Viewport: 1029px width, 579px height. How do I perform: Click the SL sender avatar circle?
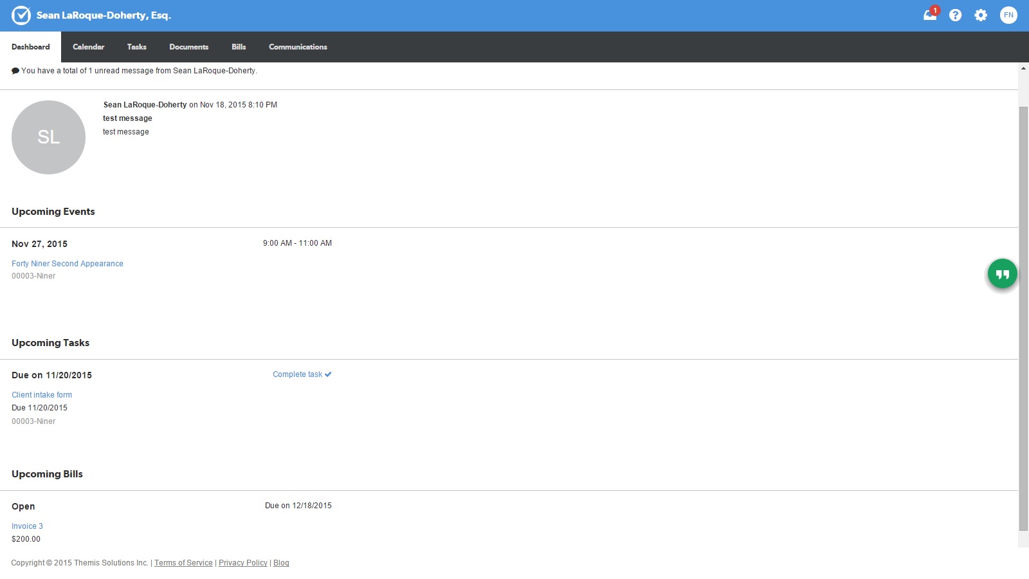point(49,137)
